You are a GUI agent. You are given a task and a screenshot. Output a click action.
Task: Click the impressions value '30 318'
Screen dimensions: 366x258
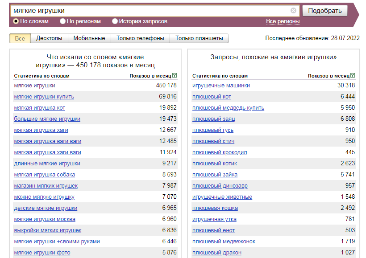(346, 85)
